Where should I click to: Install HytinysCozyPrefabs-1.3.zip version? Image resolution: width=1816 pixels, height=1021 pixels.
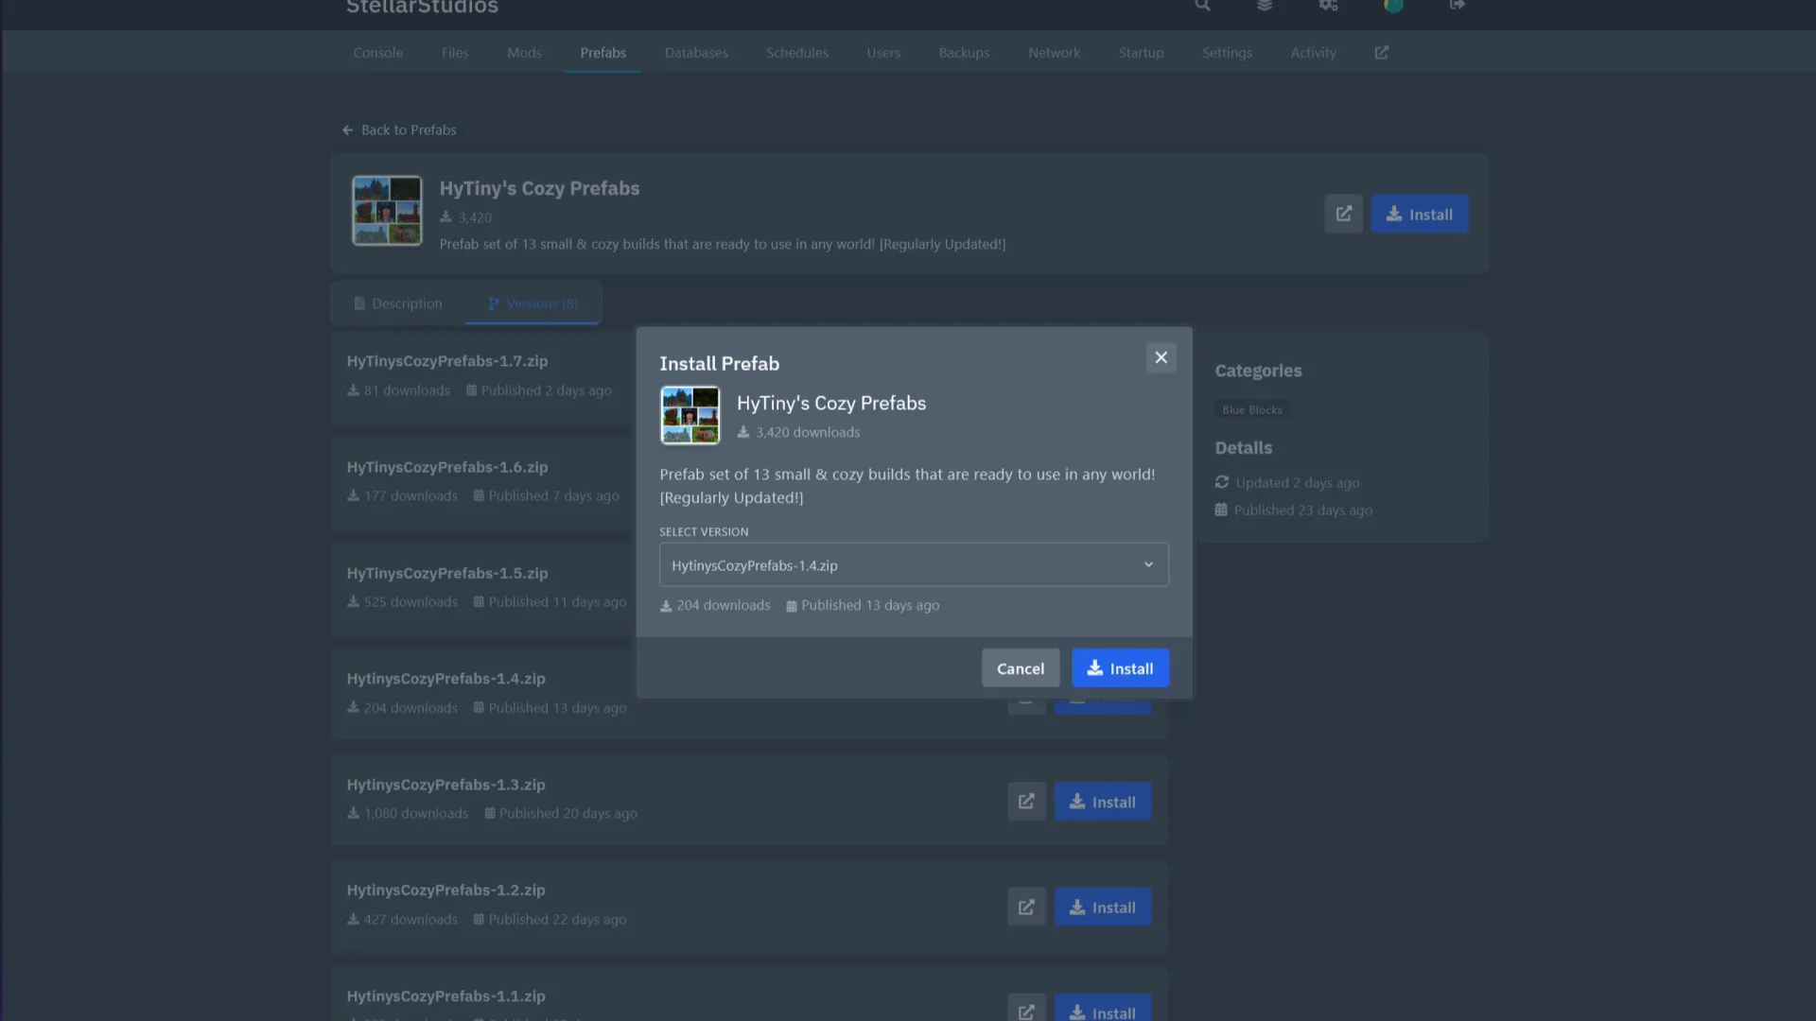(x=1102, y=802)
